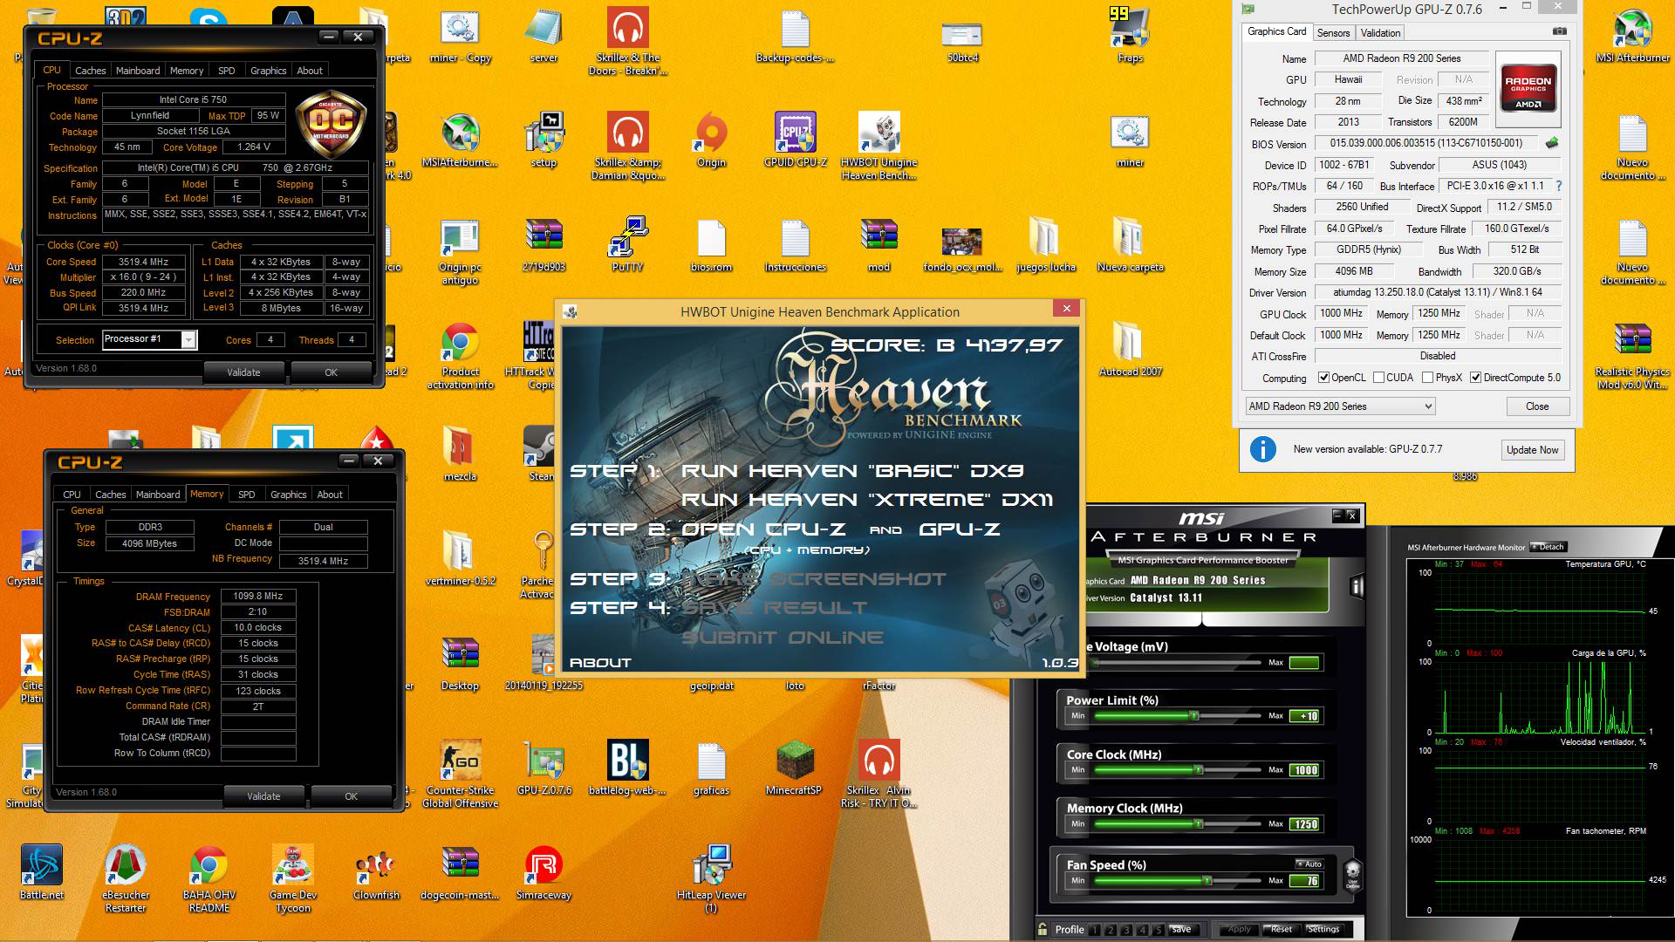Open the Processor #1 selection dropdown

150,339
